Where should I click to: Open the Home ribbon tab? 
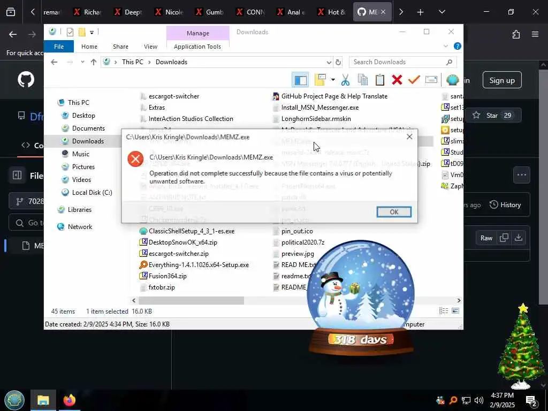pyautogui.click(x=89, y=47)
